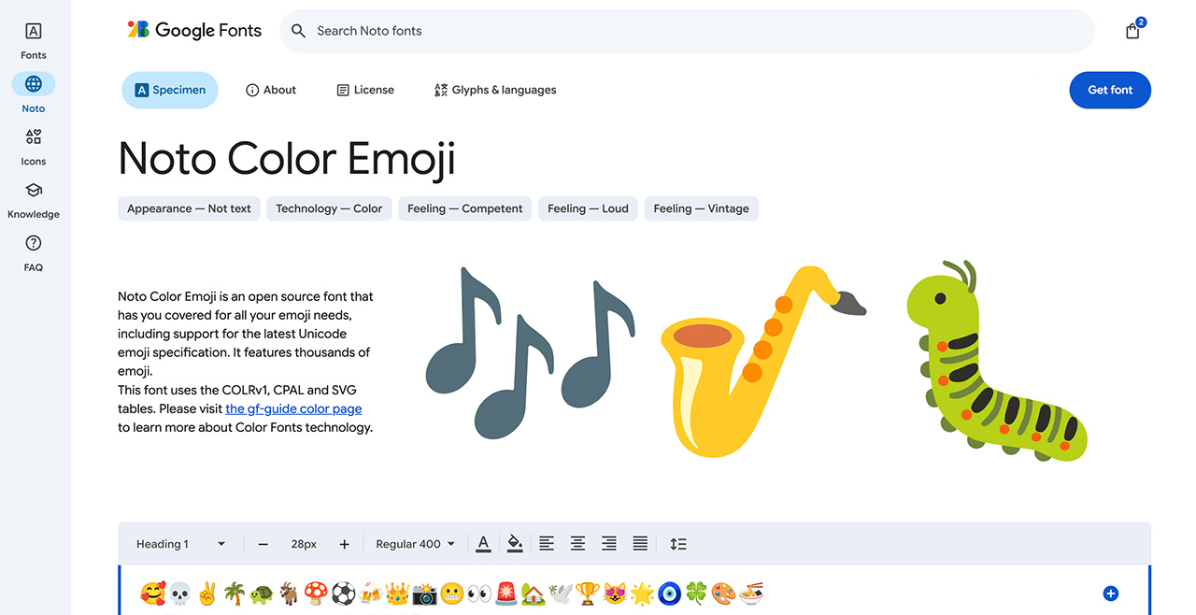Align preview text left

tap(547, 543)
